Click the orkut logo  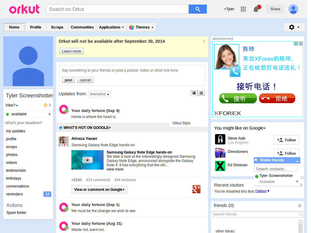(x=24, y=9)
